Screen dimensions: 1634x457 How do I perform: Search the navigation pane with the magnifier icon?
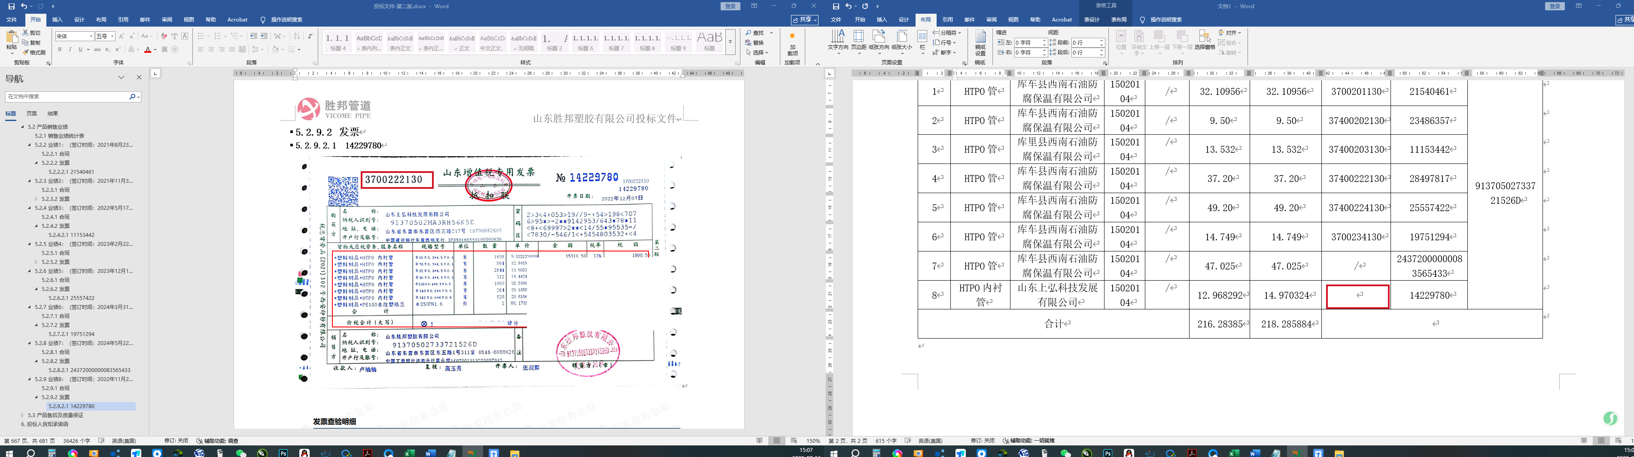133,97
